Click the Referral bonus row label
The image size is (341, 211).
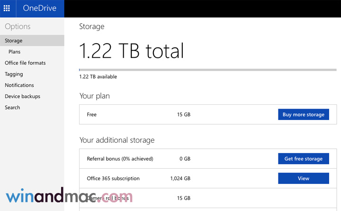point(120,159)
